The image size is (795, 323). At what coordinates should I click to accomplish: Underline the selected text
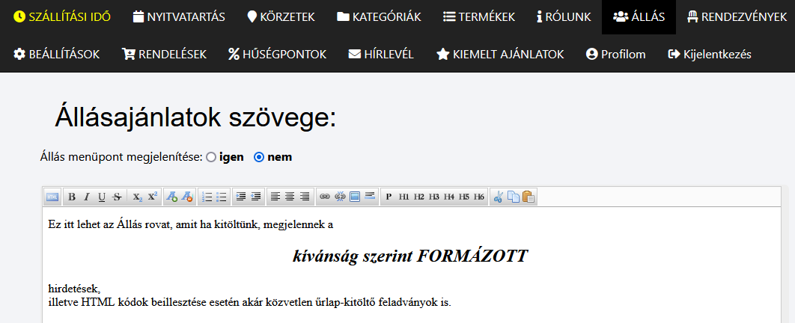102,197
